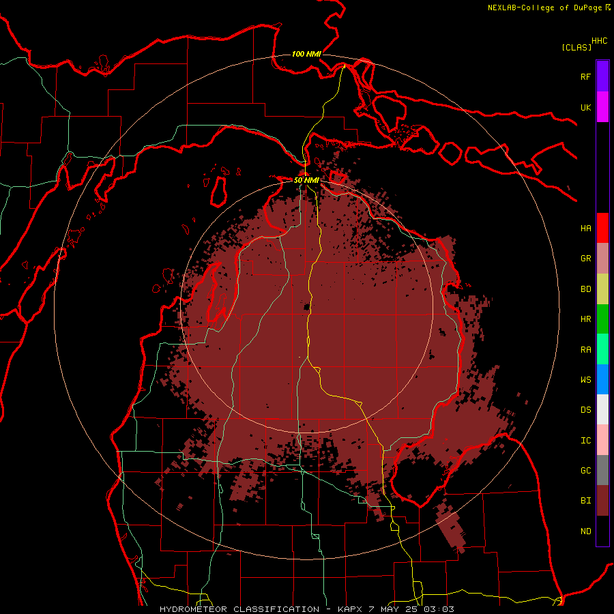
Task: Click the GR legend label
Action: click(585, 259)
